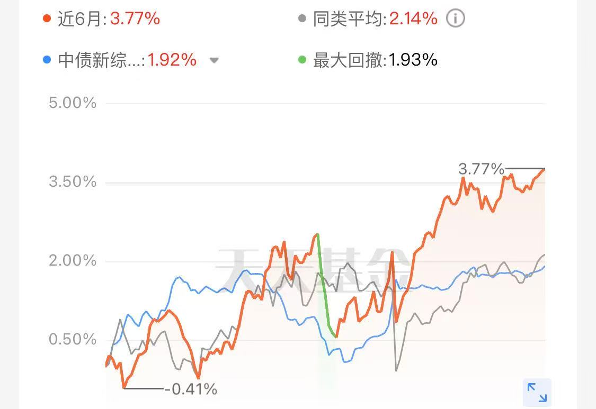Click the orange 近6月 legend dot
The image size is (596, 409).
pos(47,18)
